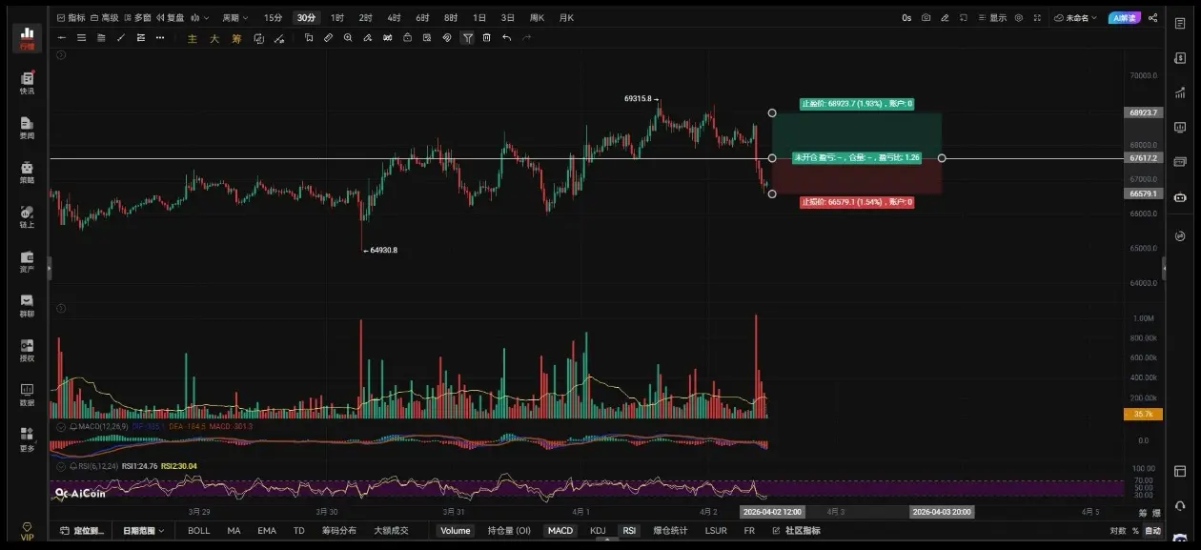Collapse the right panel edge handle
1201x550 pixels.
point(1165,270)
